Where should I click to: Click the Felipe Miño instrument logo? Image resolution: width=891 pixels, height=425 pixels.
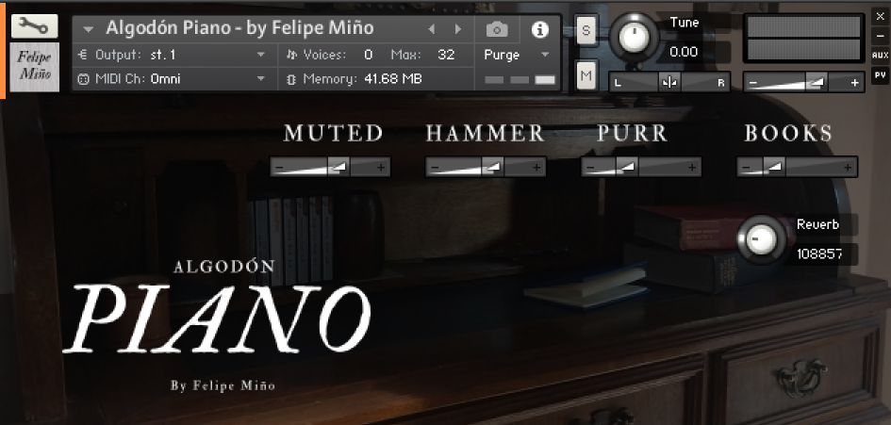click(x=34, y=66)
